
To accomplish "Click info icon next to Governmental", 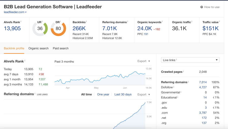I will (181, 92).
